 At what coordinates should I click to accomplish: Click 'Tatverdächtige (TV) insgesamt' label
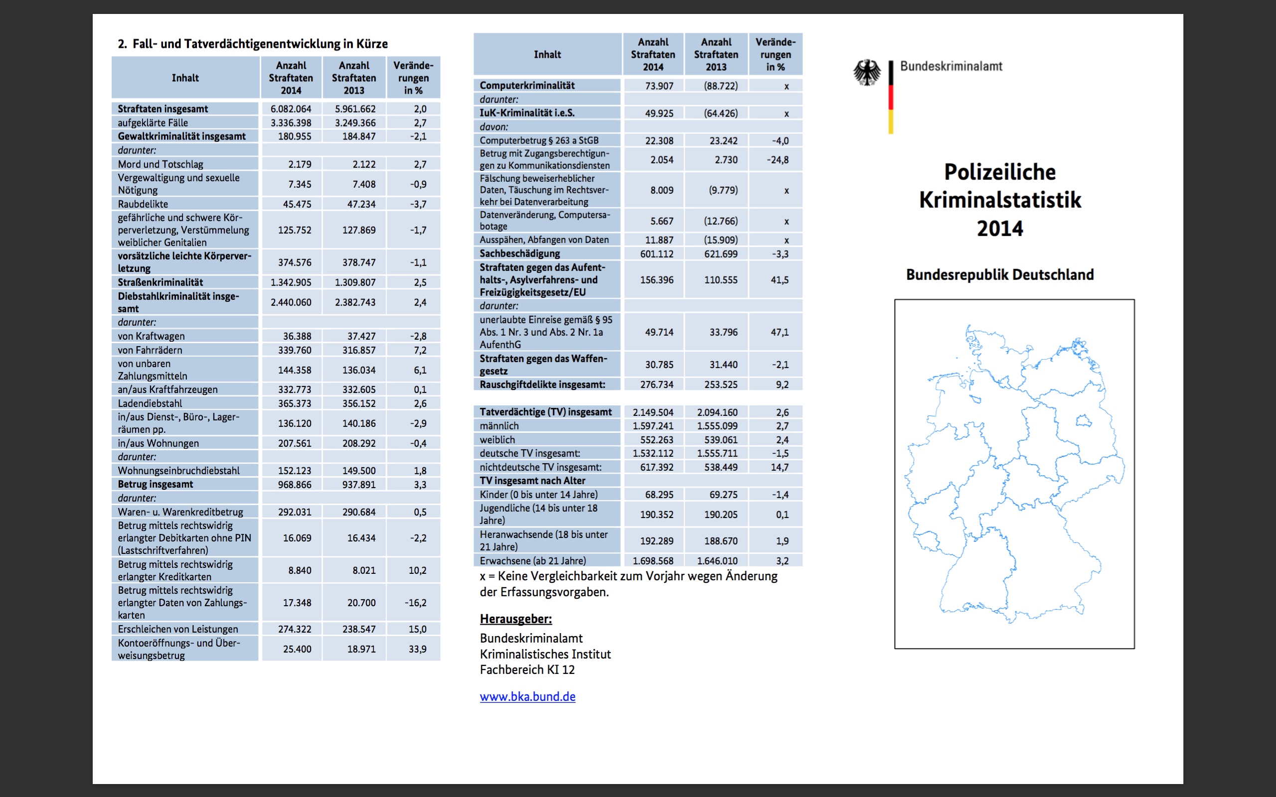(x=546, y=411)
